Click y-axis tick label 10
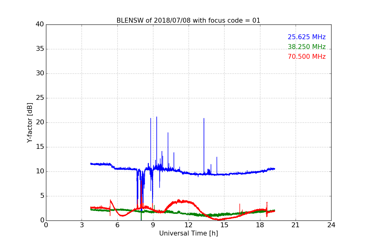Screen dimensions: 368x245 click(40, 171)
